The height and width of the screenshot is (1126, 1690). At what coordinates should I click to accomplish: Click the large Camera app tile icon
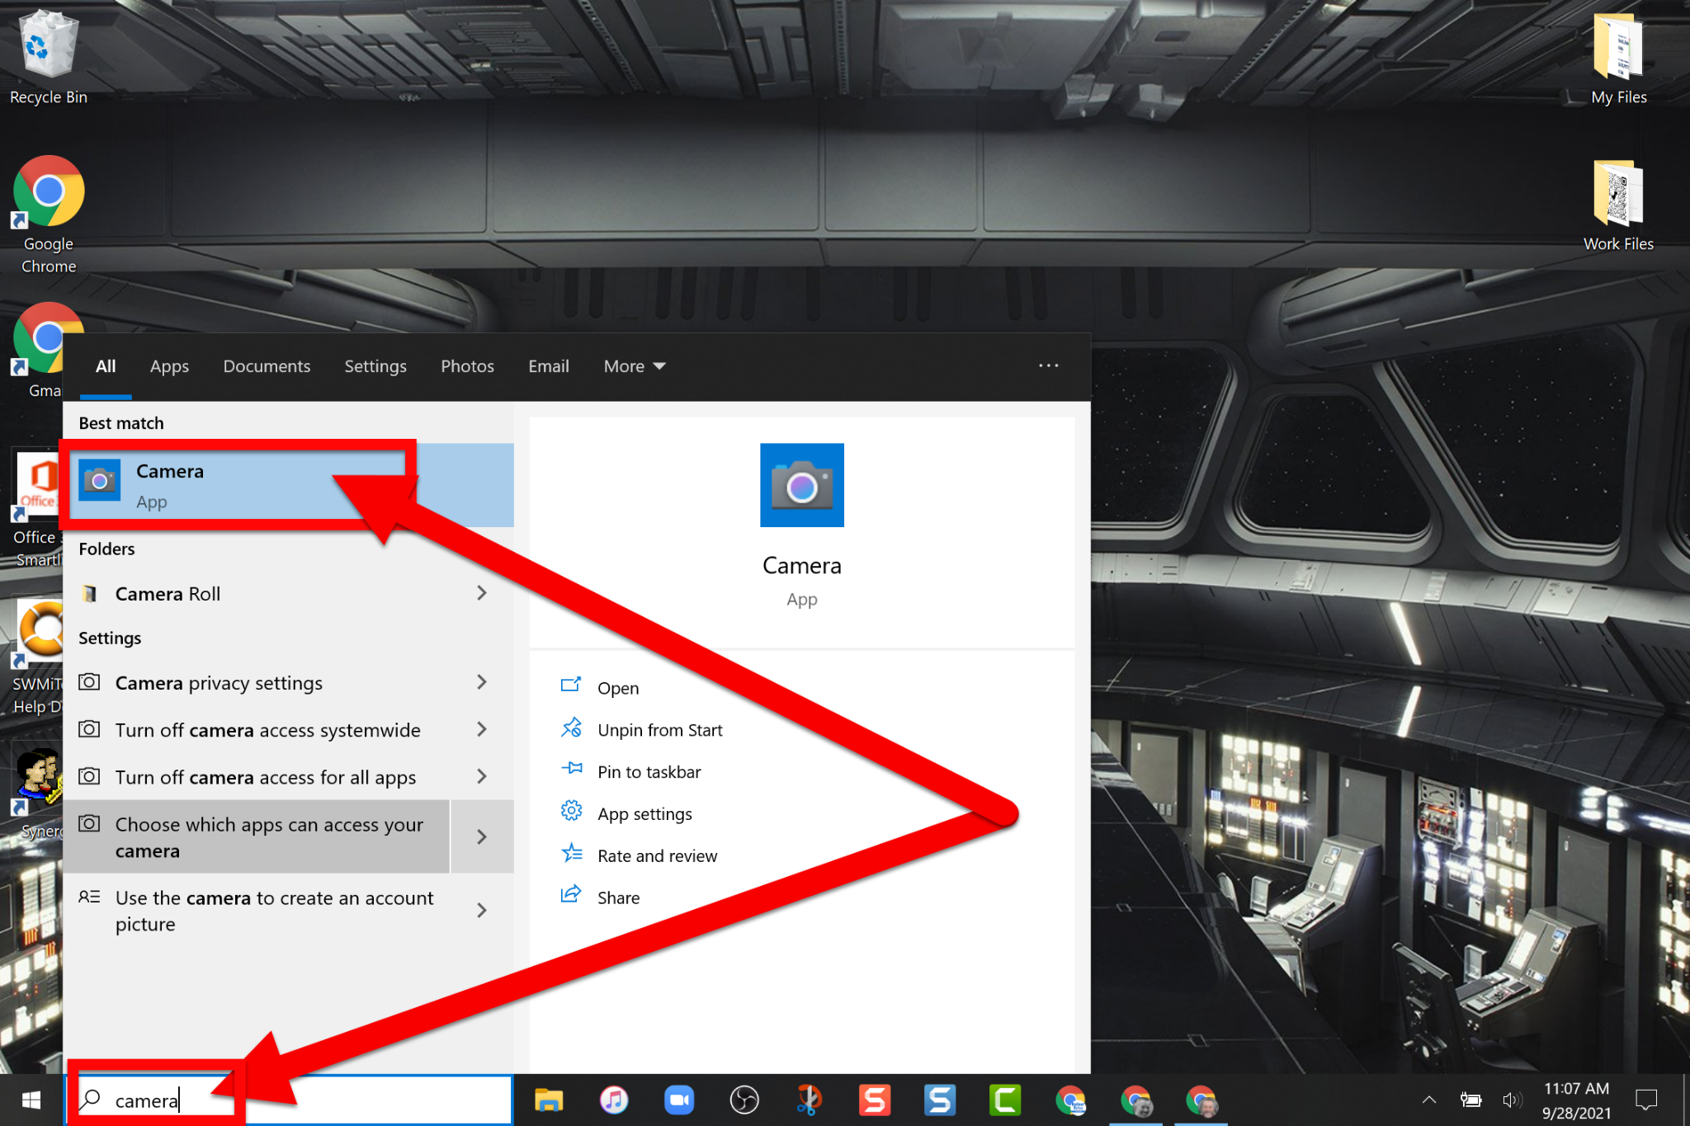tap(801, 485)
